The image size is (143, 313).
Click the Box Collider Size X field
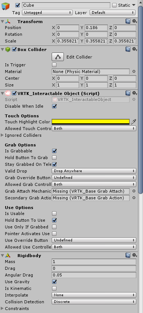click(68, 85)
